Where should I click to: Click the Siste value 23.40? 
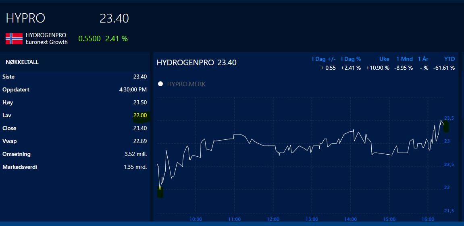coord(140,77)
